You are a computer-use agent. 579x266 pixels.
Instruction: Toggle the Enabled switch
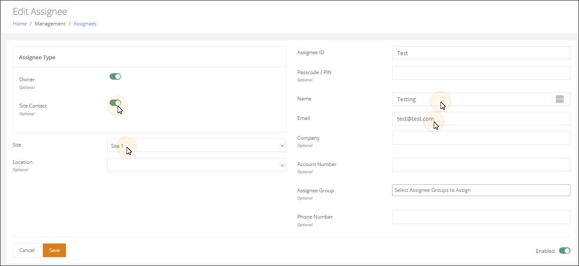point(565,251)
